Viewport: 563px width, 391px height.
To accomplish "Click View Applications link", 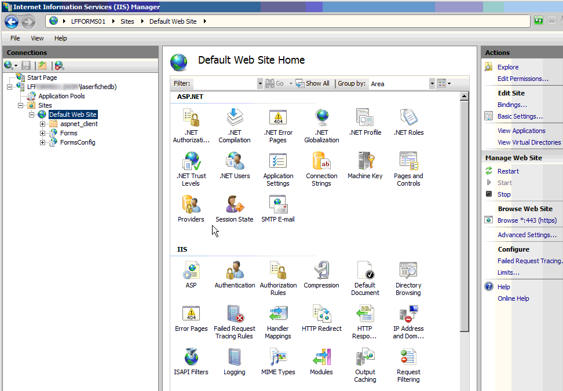I will [x=521, y=131].
